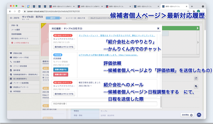Click the address bar URL
Screen dimensions: 213x124
click(x=53, y=11)
